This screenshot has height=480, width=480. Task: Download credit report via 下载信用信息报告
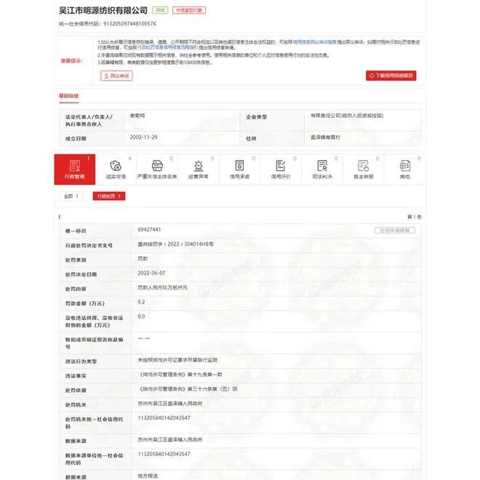point(391,76)
